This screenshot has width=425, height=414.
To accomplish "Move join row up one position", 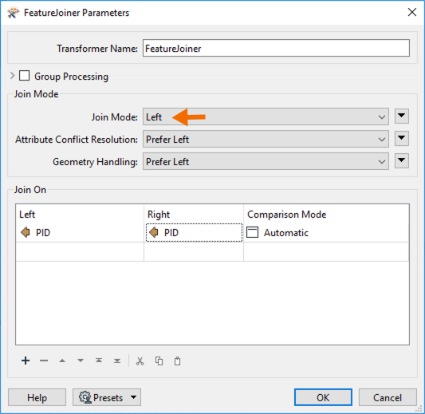I will click(62, 361).
